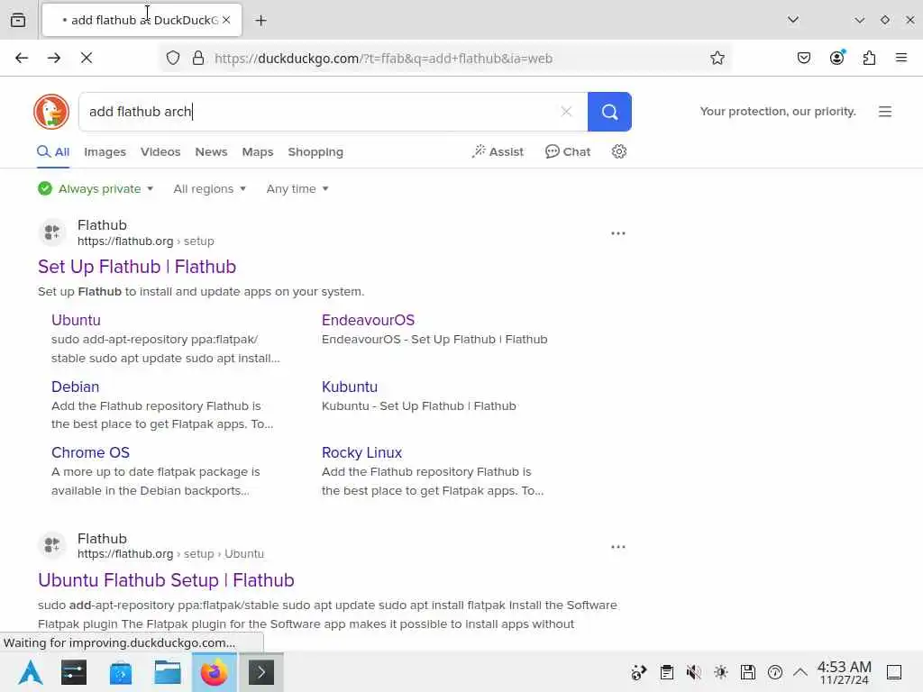Expand the All regions dropdown

[x=209, y=189]
